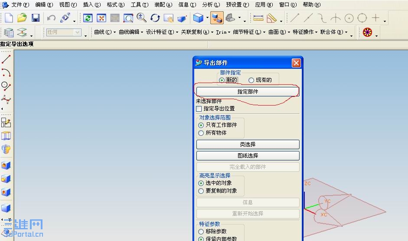Select 保留内部参数 radio button
408x241 pixels.
click(201, 239)
